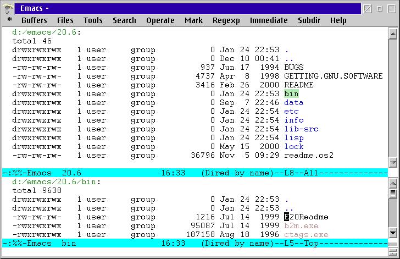The image size is (400, 259).
Task: Click the README file name
Action: [x=299, y=85]
